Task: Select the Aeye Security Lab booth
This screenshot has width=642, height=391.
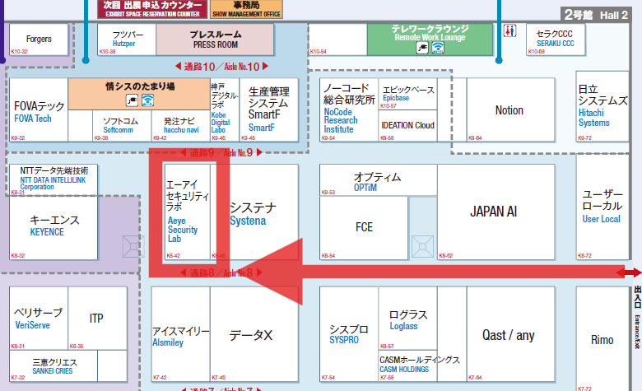Action: pos(181,212)
